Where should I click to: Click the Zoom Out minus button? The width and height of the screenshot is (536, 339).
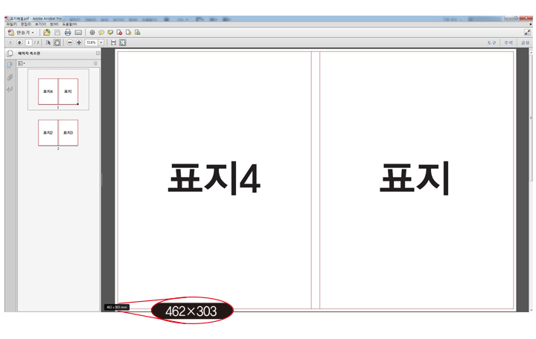click(x=70, y=43)
